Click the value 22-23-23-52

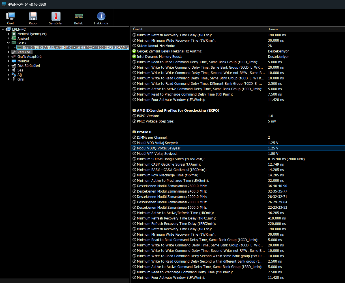point(278,208)
